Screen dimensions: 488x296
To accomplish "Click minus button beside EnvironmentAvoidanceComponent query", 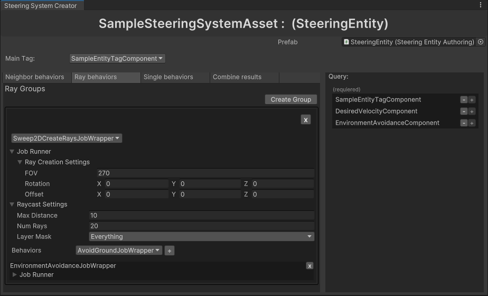I will tap(464, 123).
